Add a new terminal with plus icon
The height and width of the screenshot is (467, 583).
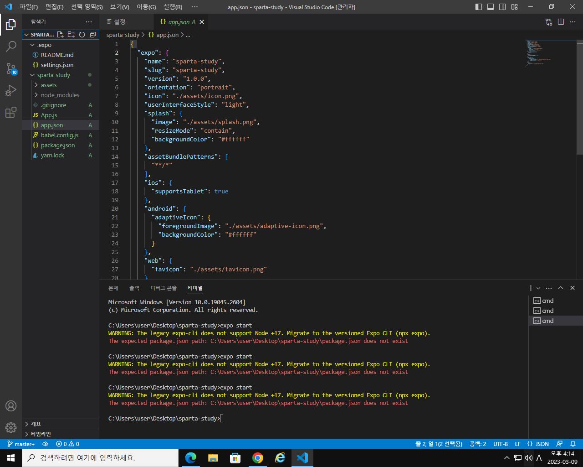click(x=530, y=288)
